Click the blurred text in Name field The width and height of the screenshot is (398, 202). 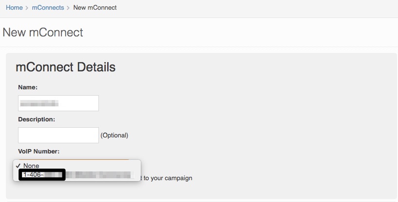click(x=39, y=103)
